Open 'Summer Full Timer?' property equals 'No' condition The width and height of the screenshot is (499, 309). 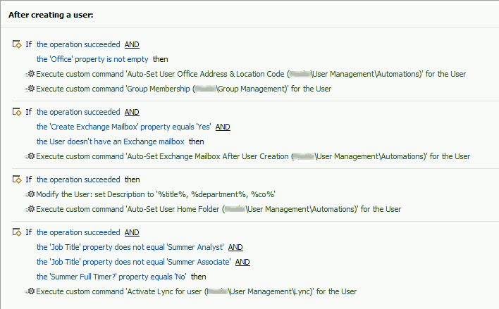tap(111, 277)
